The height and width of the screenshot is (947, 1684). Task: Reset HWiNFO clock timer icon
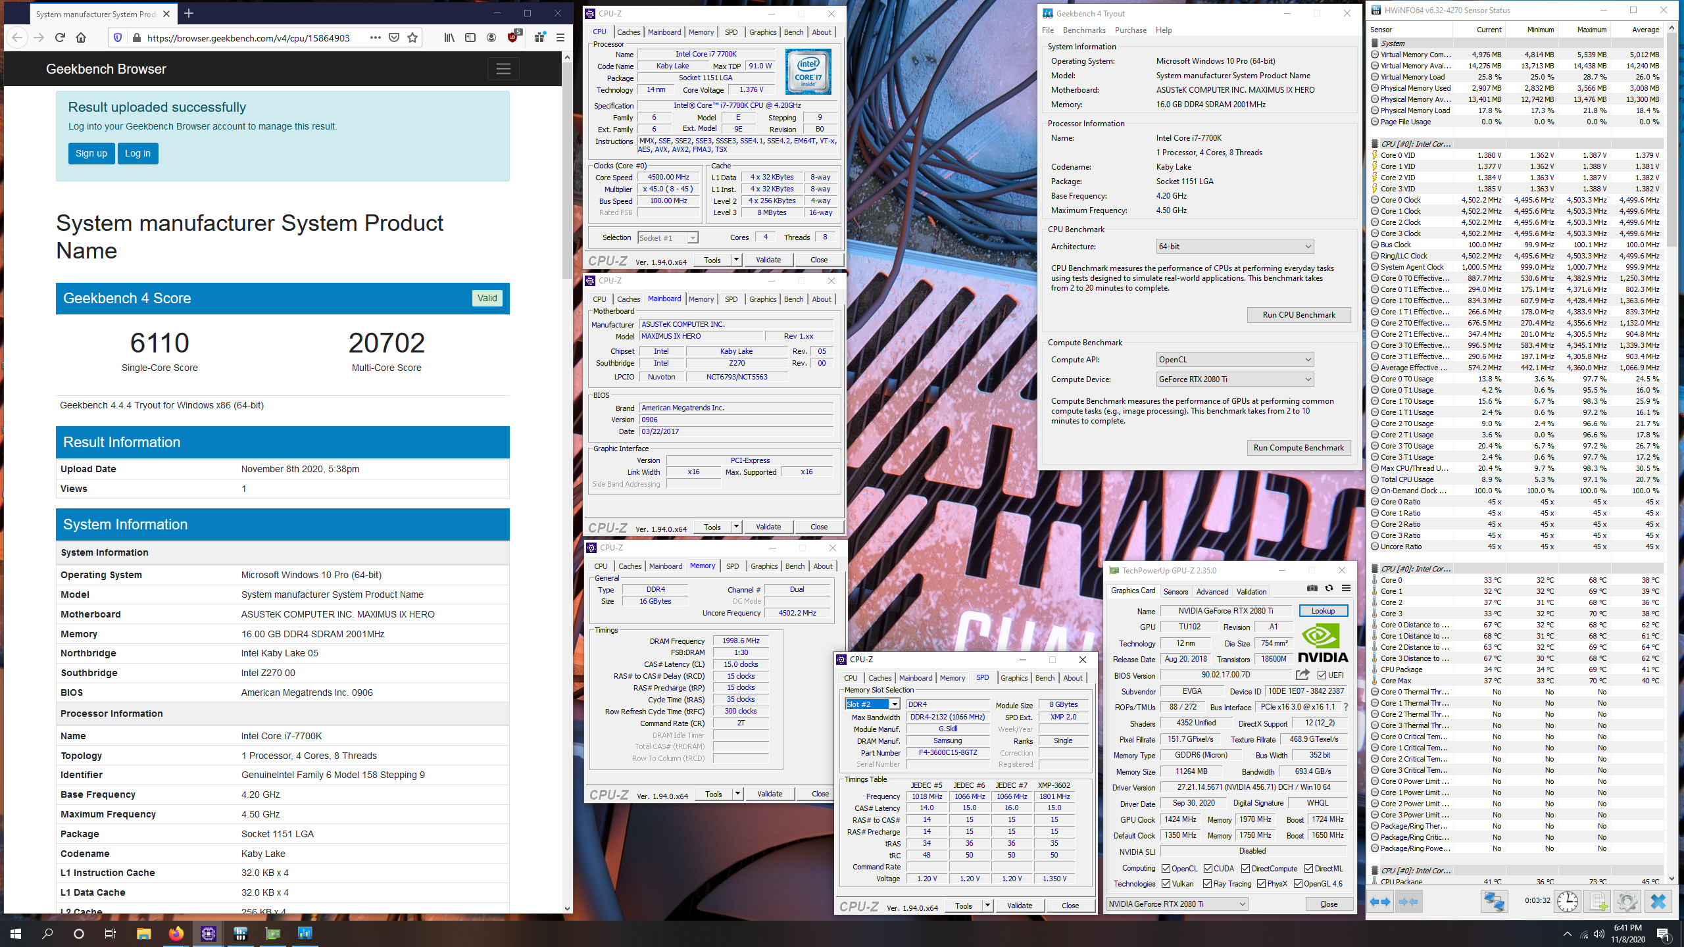(1568, 901)
